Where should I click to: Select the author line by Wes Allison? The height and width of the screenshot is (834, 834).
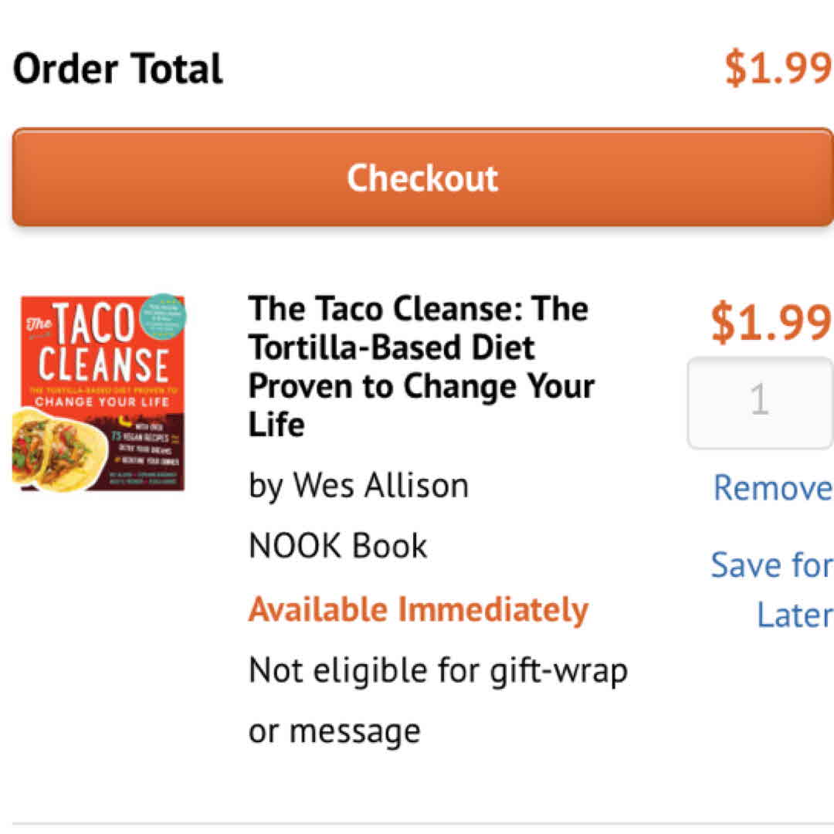(x=358, y=486)
